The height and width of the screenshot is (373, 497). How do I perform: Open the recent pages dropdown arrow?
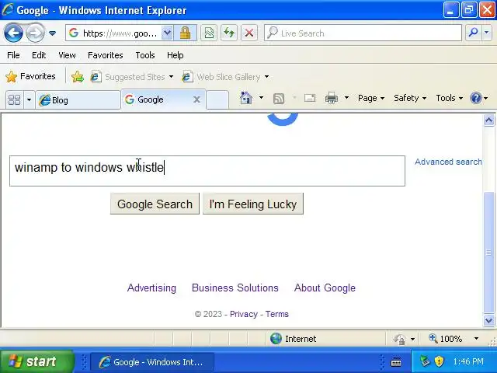[x=52, y=33]
